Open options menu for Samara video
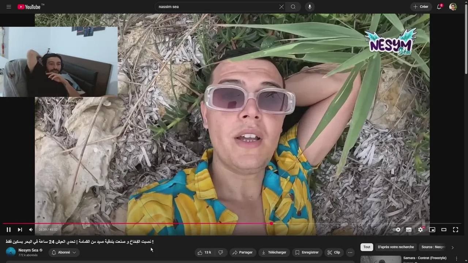This screenshot has width=468, height=263. [x=456, y=259]
